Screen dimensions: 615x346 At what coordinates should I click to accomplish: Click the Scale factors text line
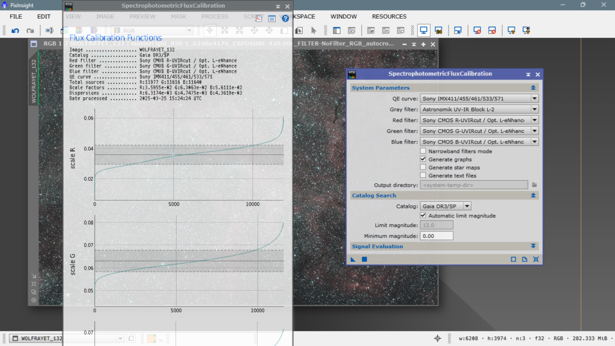(x=156, y=88)
